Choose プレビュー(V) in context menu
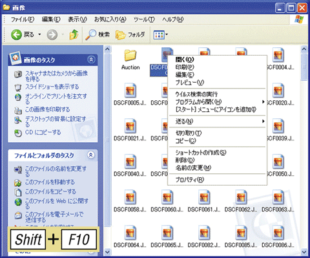 [x=217, y=82]
